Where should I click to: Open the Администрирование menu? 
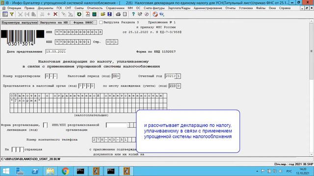[x=208, y=8]
